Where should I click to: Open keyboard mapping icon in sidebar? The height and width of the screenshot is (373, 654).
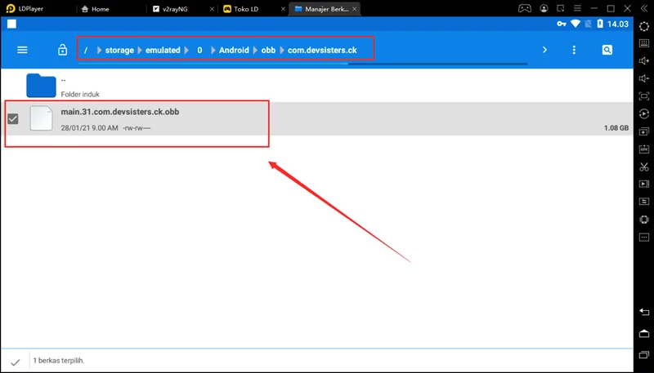[644, 43]
